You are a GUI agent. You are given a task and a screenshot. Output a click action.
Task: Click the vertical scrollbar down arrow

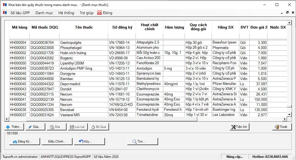click(289, 114)
